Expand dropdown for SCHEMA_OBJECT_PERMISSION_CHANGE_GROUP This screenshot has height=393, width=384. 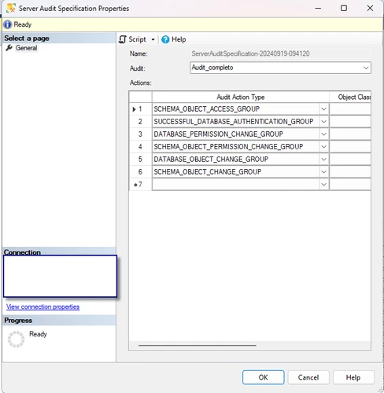(x=324, y=147)
